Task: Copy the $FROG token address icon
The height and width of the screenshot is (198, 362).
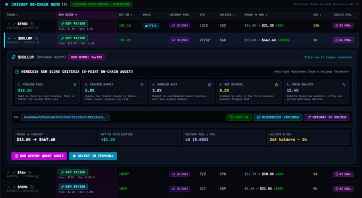Action: click(32, 24)
